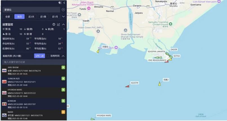
Task: Toggle the 当地时间 checkbox
Action: pyautogui.click(x=48, y=56)
